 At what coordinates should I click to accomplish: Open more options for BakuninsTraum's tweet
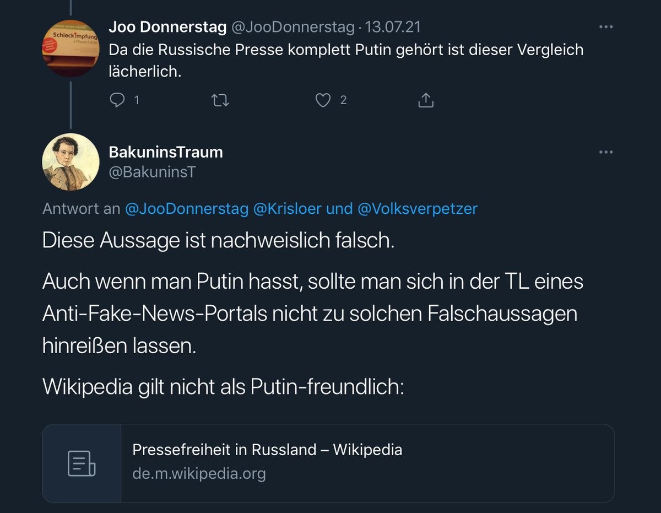(606, 152)
